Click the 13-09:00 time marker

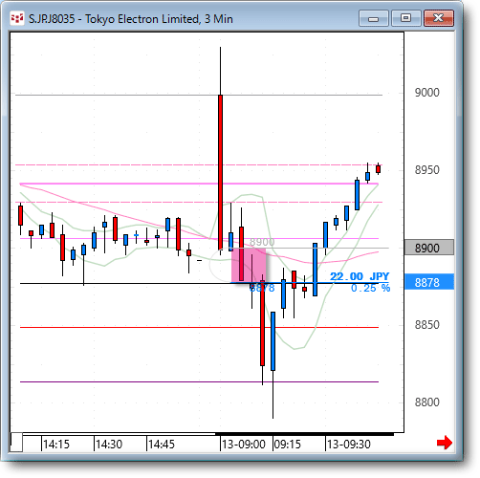click(x=244, y=445)
